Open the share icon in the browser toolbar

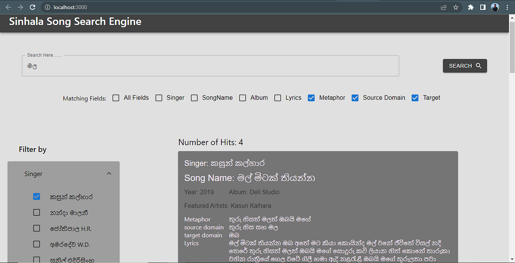click(x=443, y=7)
